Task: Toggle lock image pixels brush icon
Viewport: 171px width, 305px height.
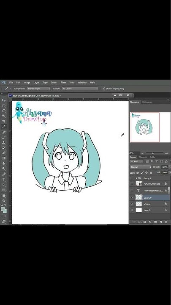Action: [x=142, y=172]
